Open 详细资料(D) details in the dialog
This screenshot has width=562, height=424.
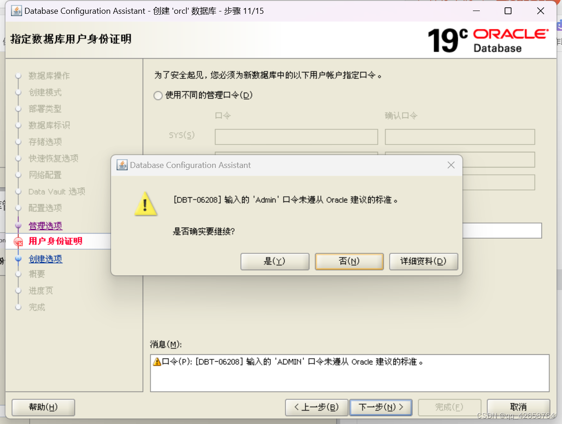coord(423,262)
